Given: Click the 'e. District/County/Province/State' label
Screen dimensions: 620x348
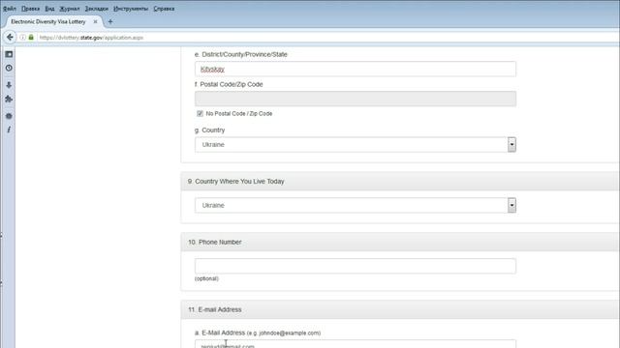Looking at the screenshot, I should point(241,54).
